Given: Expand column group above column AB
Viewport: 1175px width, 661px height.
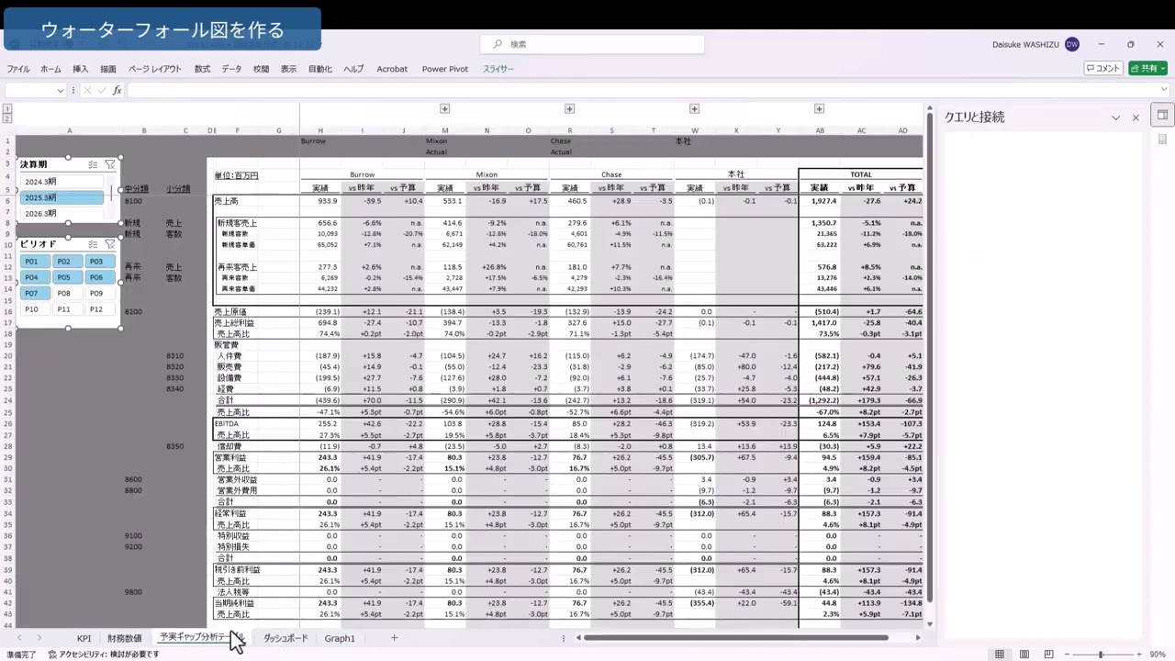Looking at the screenshot, I should pyautogui.click(x=819, y=109).
